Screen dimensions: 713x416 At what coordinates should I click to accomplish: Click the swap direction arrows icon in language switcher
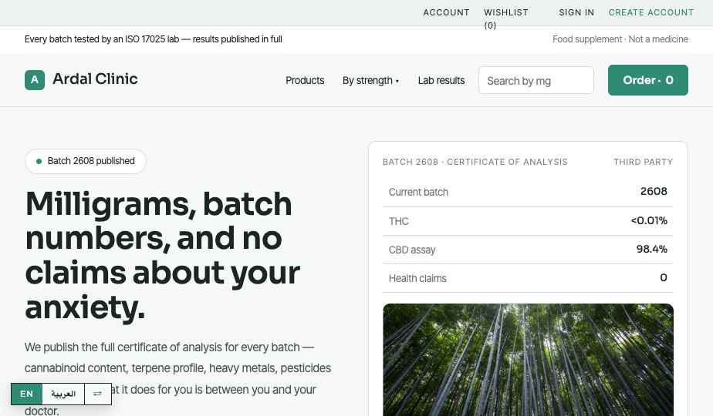tap(98, 394)
